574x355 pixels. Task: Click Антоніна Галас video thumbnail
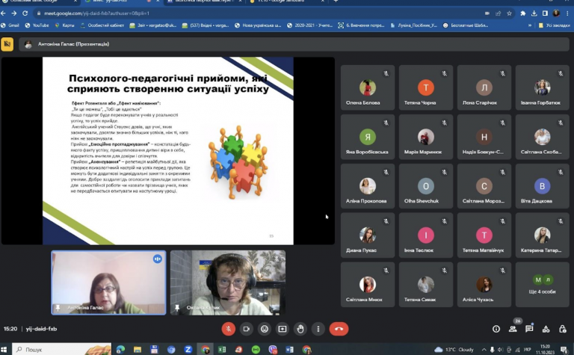[108, 283]
